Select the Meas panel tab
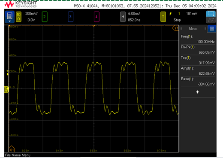This screenshot has width=223, height=158. (x=193, y=29)
